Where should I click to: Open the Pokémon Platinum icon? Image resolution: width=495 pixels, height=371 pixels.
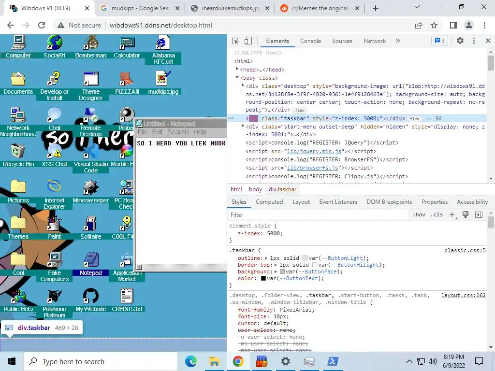(54, 303)
